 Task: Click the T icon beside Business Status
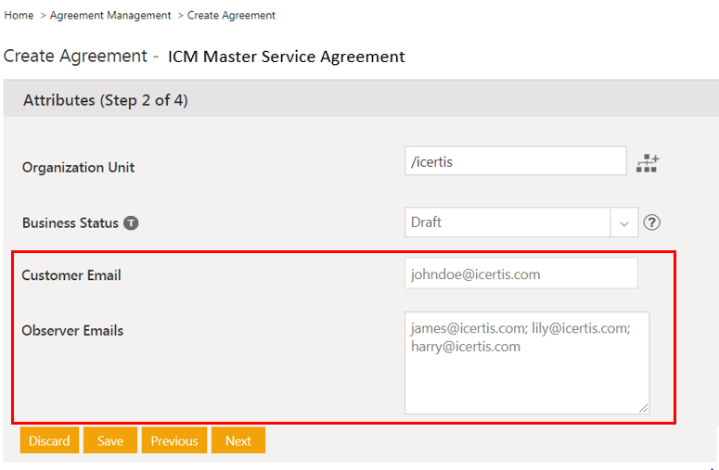pyautogui.click(x=131, y=223)
